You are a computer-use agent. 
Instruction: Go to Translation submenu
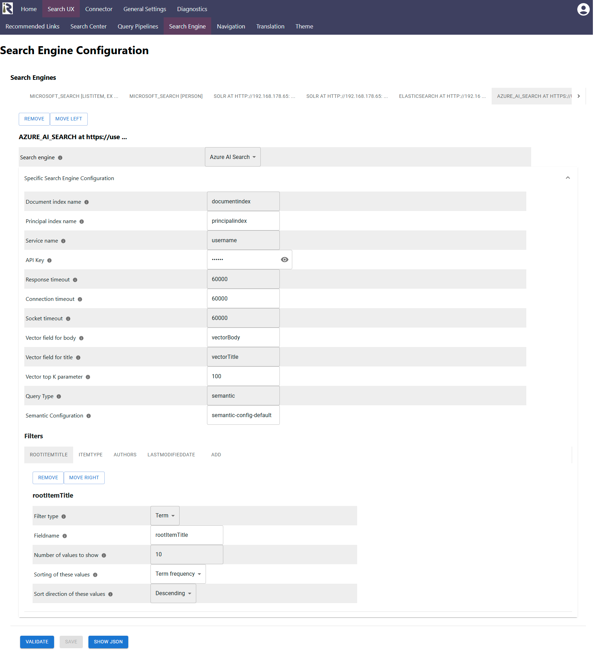(x=270, y=26)
